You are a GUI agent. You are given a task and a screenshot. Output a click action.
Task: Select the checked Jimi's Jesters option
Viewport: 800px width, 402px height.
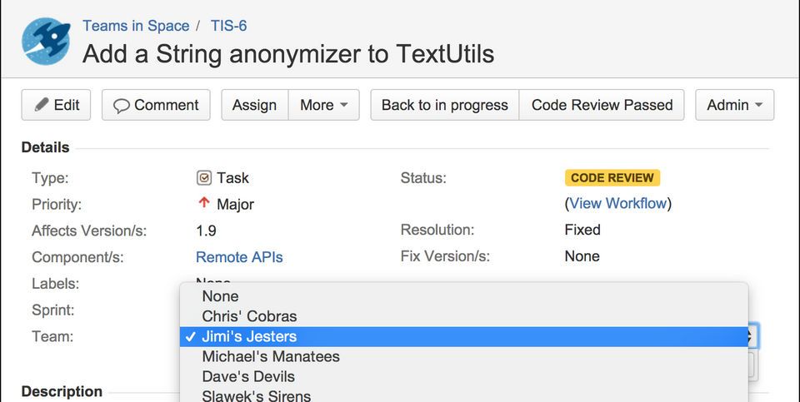[x=249, y=336]
